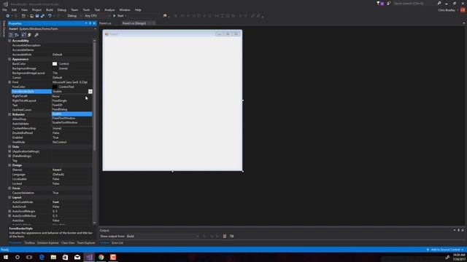Open Google Chrome from taskbar
Viewport: 467px width, 262px height.
point(101,257)
